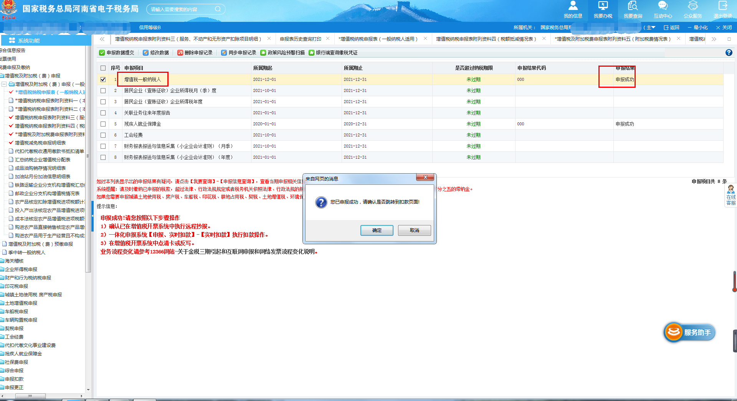The width and height of the screenshot is (737, 401).
Task: Click the search magnifier icon
Action: [218, 9]
